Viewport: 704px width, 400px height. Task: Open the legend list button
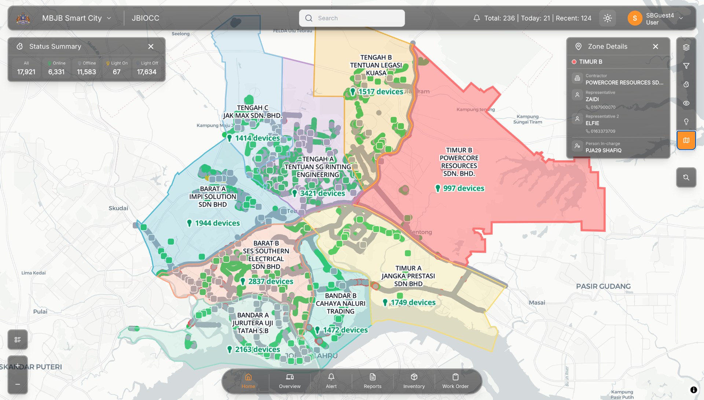click(x=18, y=340)
